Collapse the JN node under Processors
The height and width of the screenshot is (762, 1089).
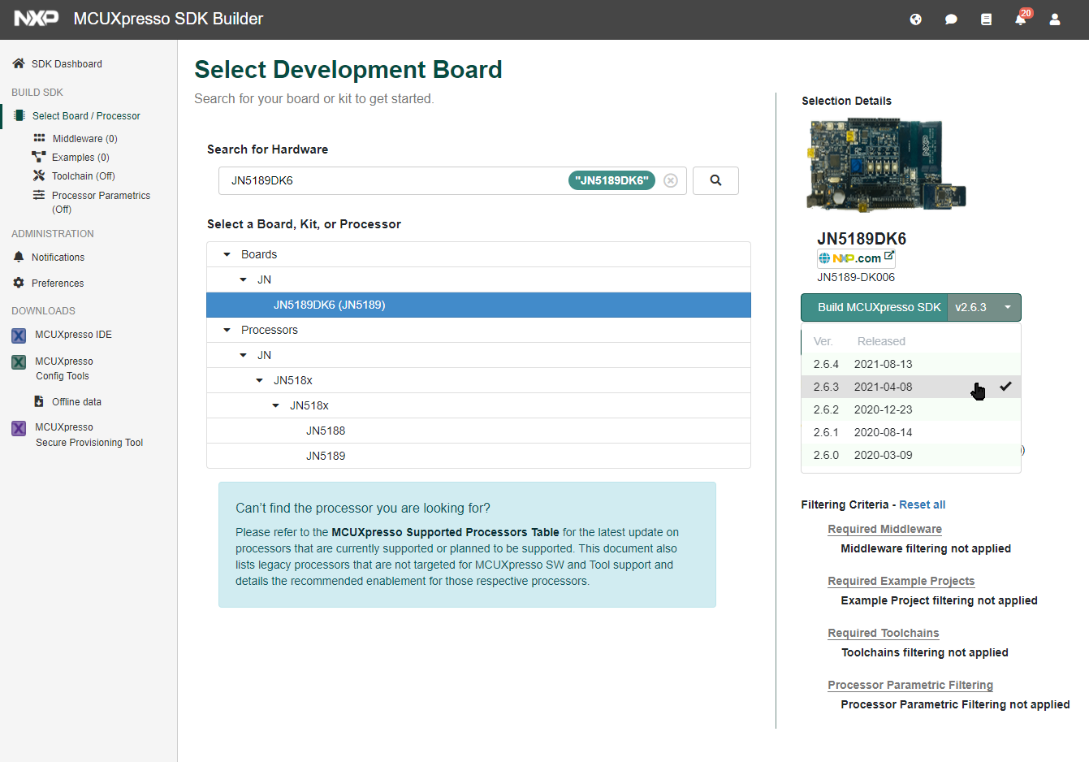[x=244, y=355]
